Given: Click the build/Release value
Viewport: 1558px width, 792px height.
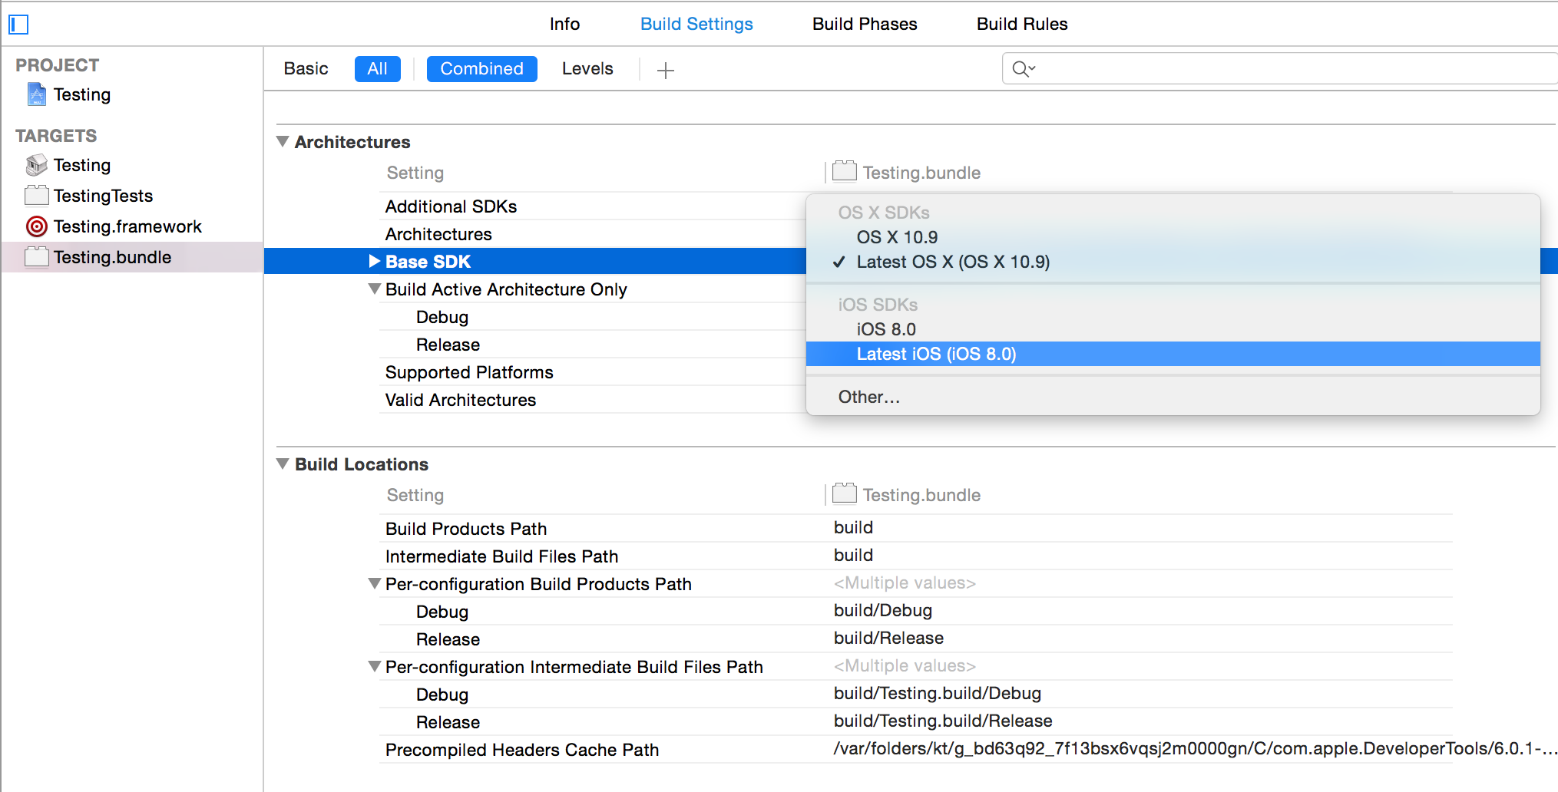Looking at the screenshot, I should 888,638.
